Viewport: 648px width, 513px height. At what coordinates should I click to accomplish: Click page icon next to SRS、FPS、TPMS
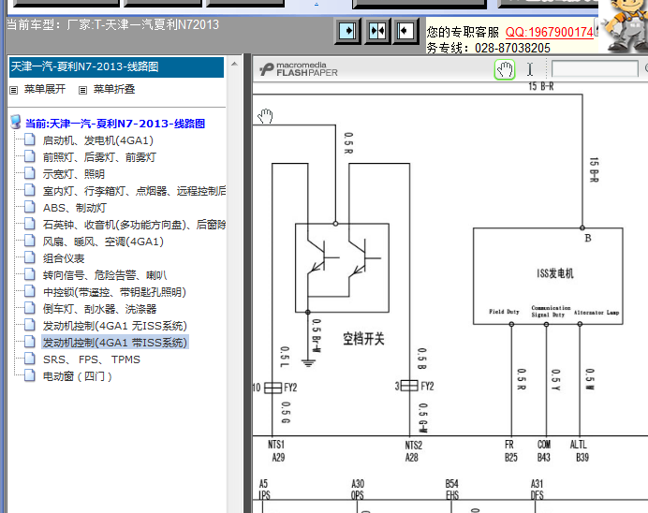(x=29, y=359)
